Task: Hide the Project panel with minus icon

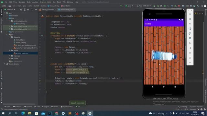Action: 36,10
